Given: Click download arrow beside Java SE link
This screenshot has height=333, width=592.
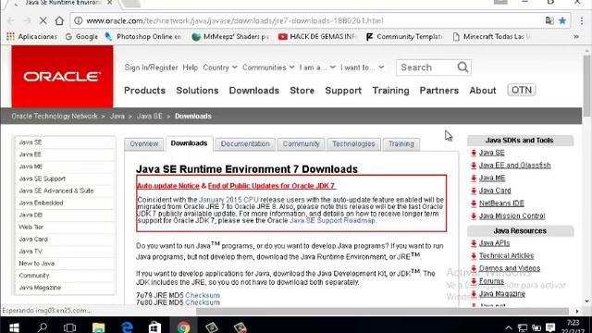Looking at the screenshot, I should coord(474,153).
